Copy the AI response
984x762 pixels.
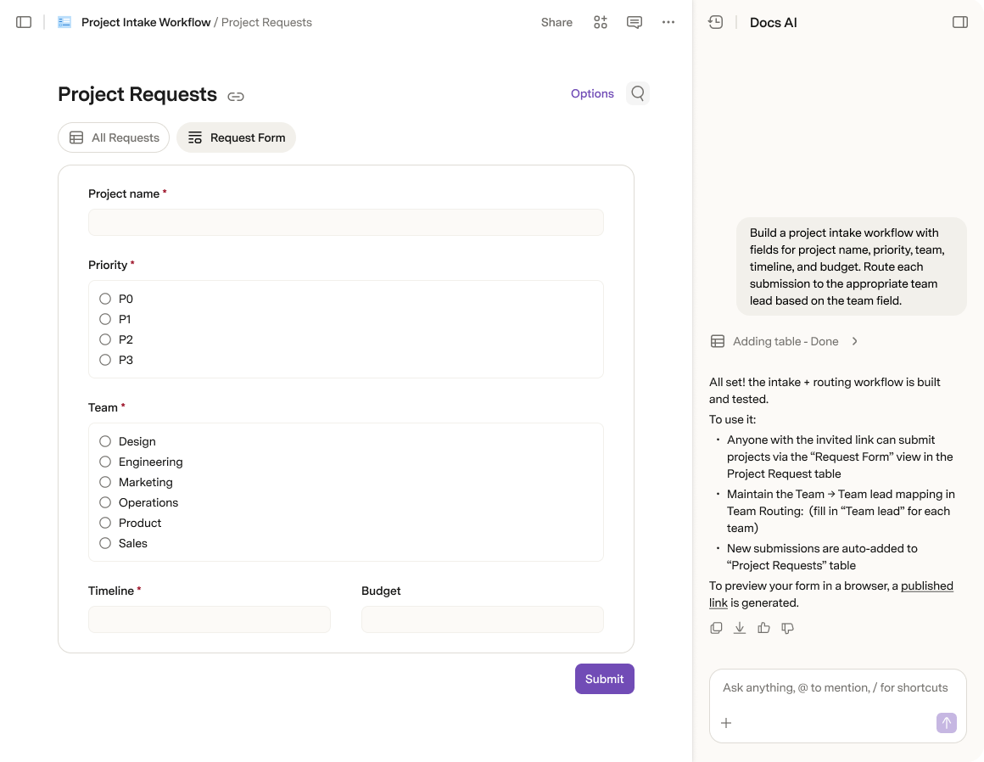coord(716,628)
